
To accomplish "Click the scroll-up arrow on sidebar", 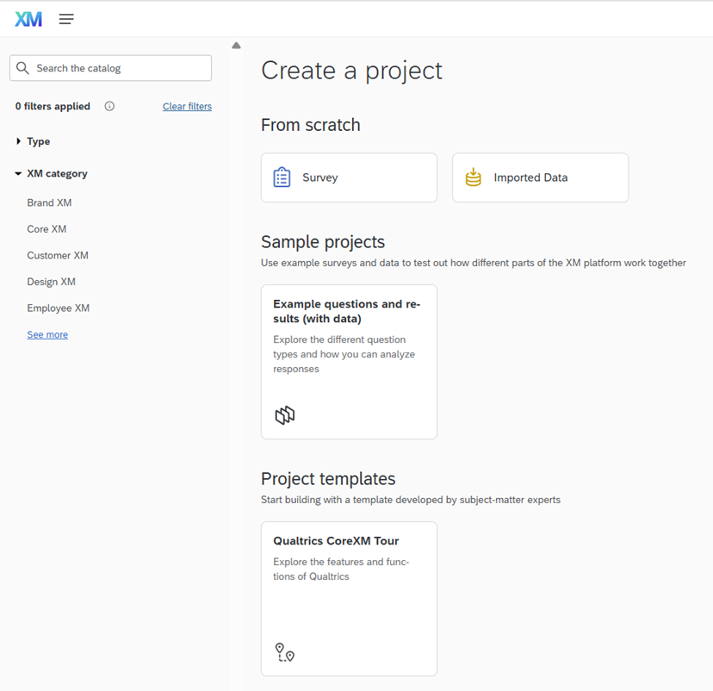I will click(x=236, y=46).
